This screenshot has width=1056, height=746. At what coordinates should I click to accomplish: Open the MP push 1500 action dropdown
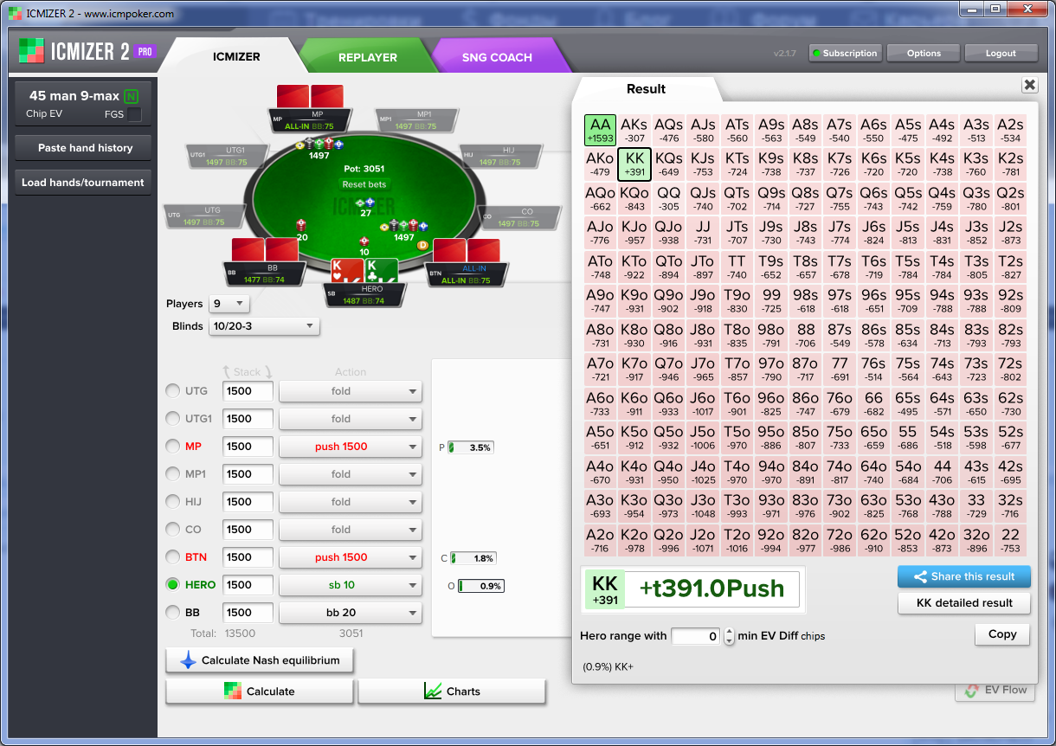pos(351,447)
